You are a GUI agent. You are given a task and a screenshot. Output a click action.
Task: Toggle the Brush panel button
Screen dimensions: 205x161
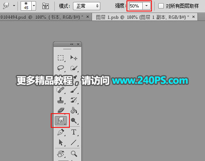tap(46, 6)
